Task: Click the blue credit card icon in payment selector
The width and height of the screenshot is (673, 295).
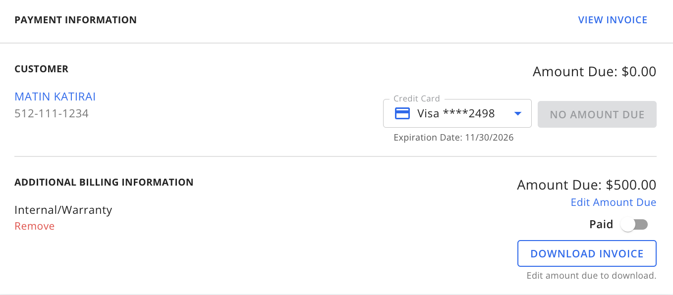Action: (x=403, y=113)
